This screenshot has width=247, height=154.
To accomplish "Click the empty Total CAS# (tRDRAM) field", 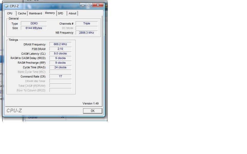I will (x=60, y=86).
